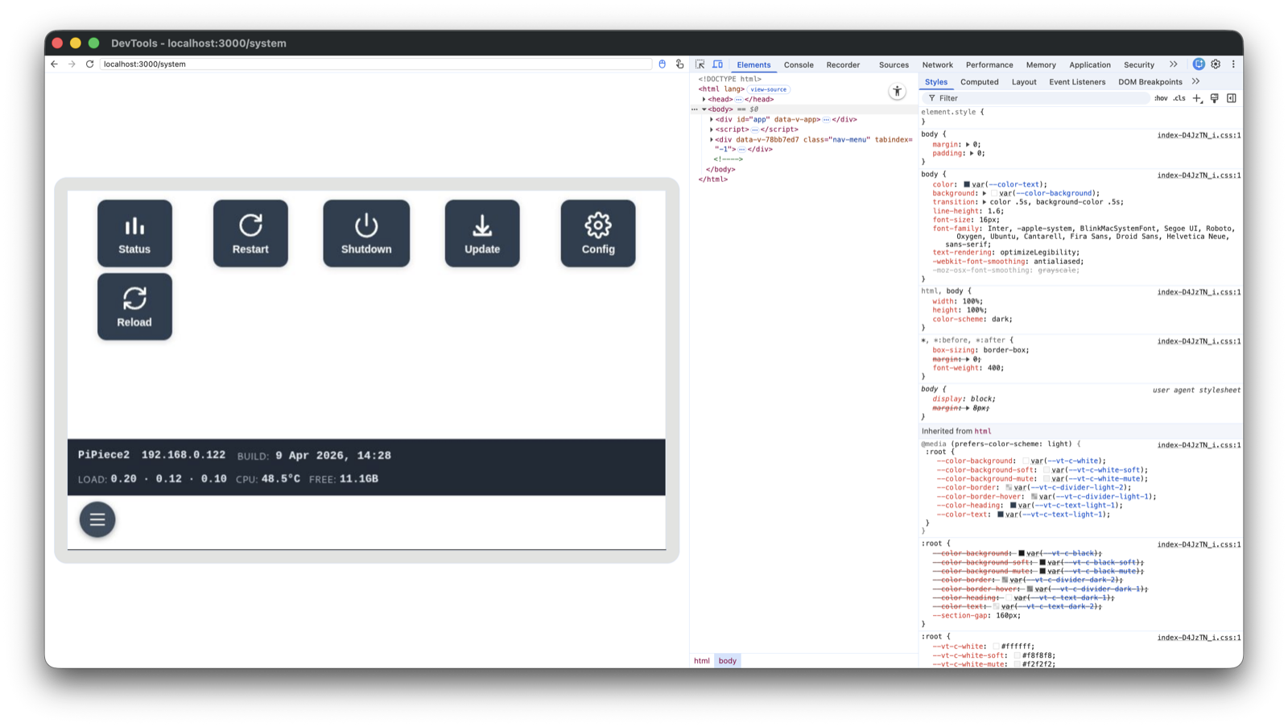Open index-D4JzTN_i.css source link
The height and width of the screenshot is (727, 1288).
click(x=1201, y=134)
